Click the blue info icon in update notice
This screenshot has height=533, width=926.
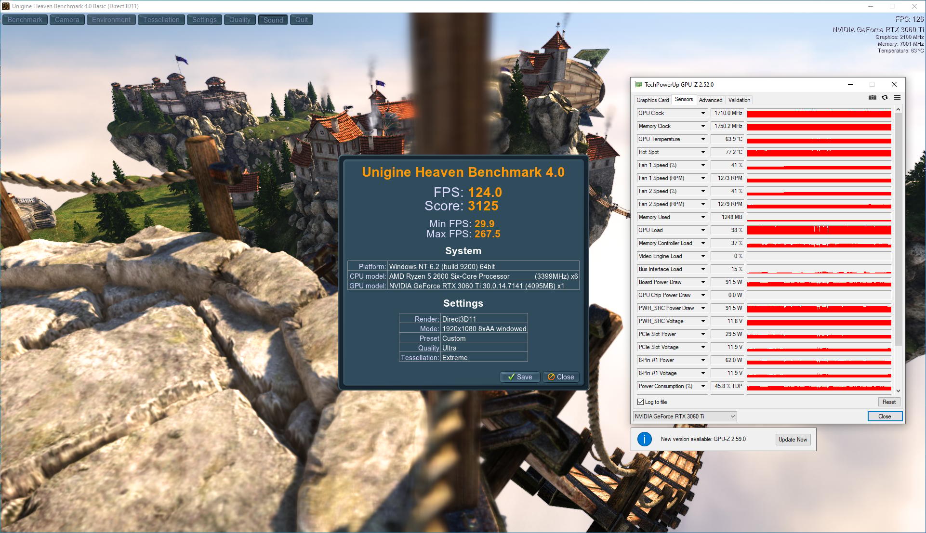coord(645,439)
